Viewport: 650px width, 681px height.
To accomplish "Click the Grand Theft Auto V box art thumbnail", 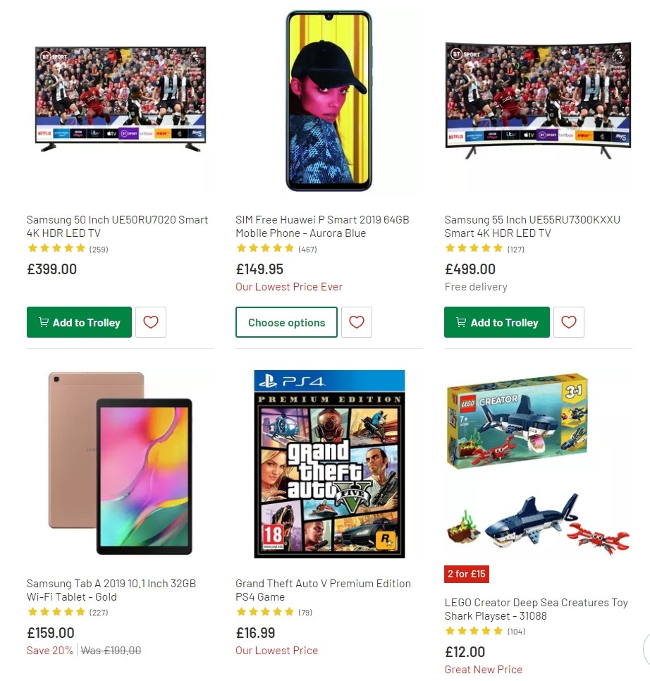I will click(x=329, y=462).
